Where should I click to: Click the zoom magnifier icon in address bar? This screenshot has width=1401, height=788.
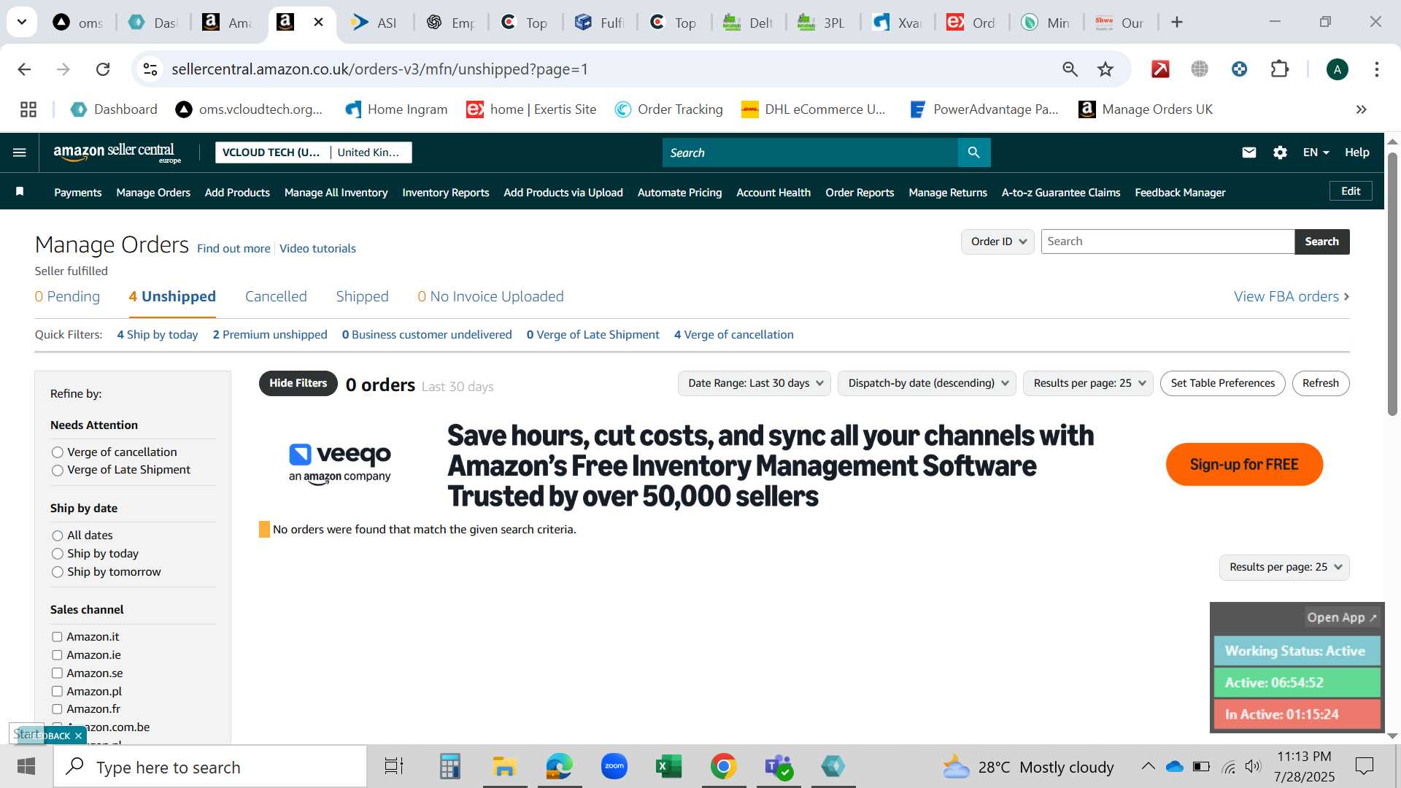pos(1070,69)
